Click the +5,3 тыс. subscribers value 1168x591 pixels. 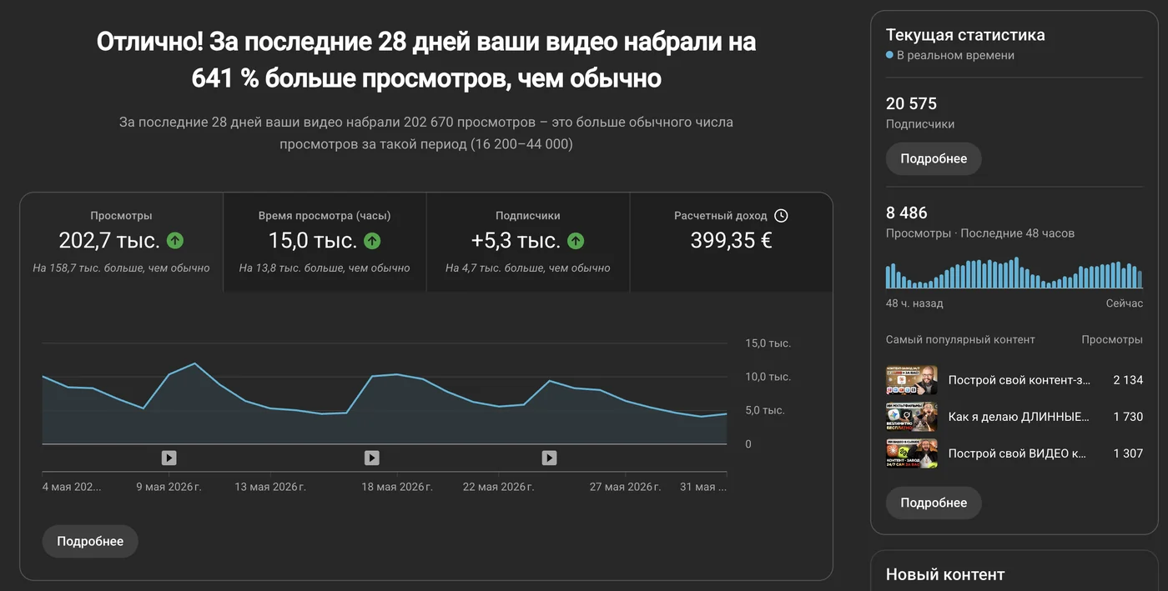[516, 241]
